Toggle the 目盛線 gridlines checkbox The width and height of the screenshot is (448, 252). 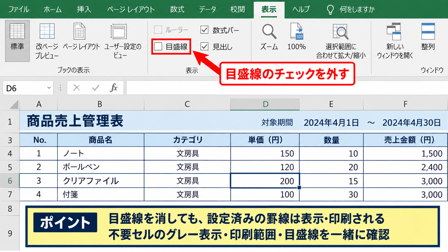click(158, 47)
